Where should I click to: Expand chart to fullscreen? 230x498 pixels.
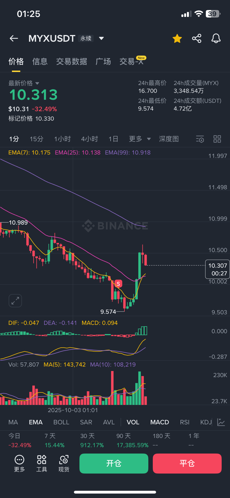(x=15, y=300)
